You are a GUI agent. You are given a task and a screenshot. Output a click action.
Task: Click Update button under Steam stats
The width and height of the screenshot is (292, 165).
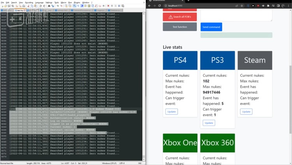pos(246,112)
